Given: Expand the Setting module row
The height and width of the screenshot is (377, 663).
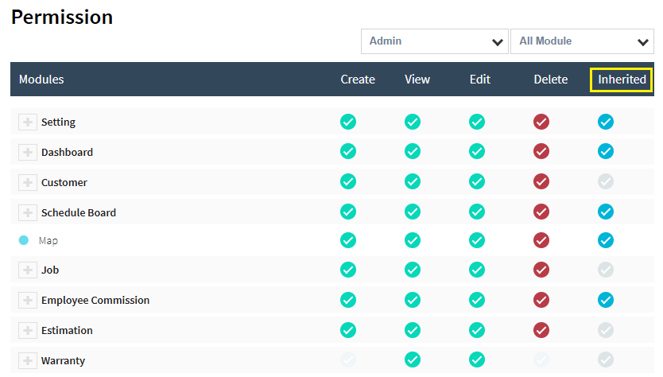Looking at the screenshot, I should coord(28,122).
